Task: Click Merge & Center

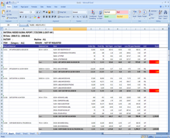Action: coord(64,17)
